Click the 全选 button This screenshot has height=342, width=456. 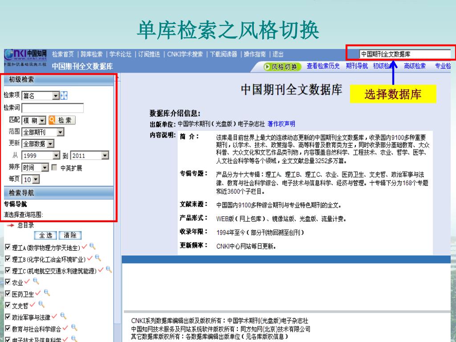coord(46,235)
